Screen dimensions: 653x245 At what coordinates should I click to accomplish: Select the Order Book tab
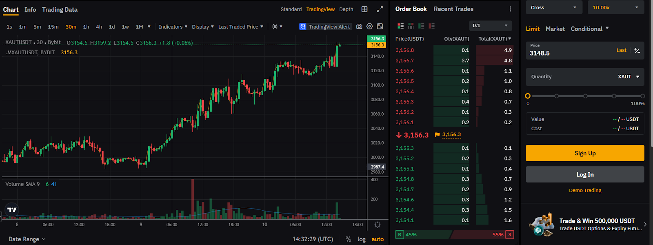tap(411, 9)
